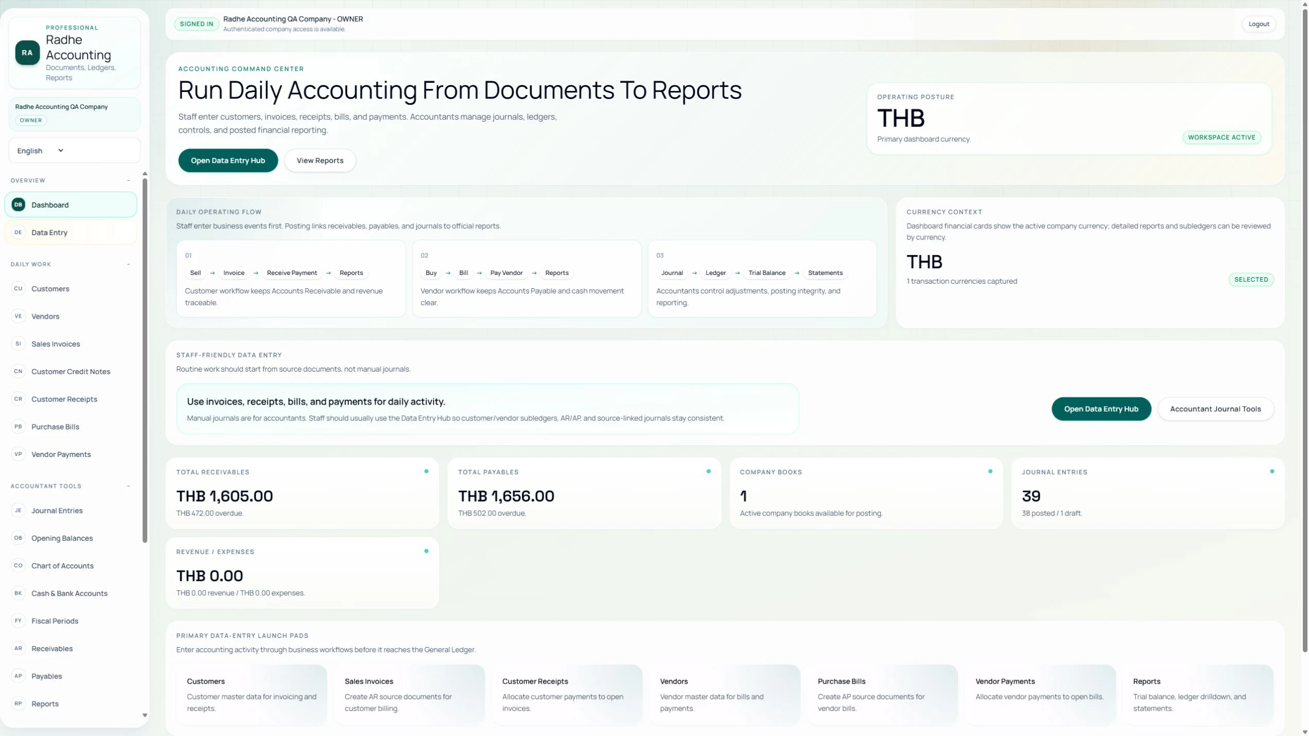Click the Total Receivables card
1309x736 pixels.
302,493
